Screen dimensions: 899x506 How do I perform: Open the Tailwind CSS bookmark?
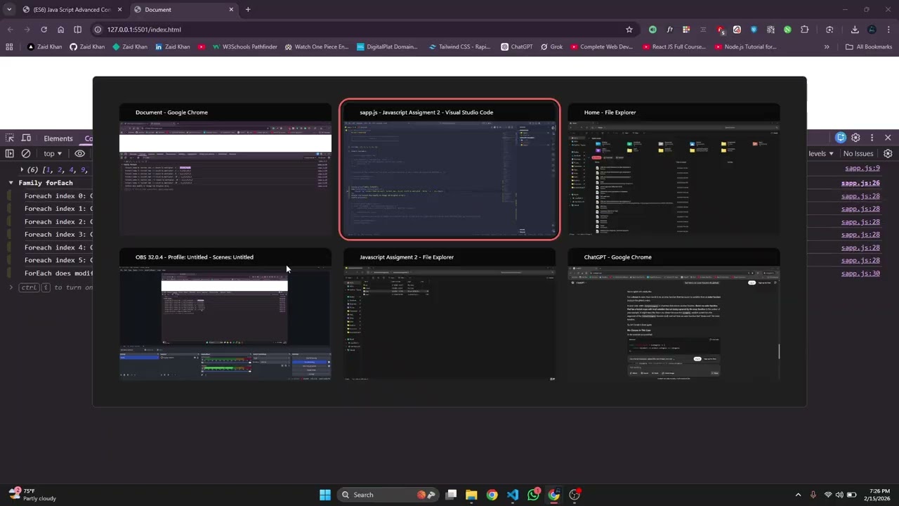coord(459,47)
